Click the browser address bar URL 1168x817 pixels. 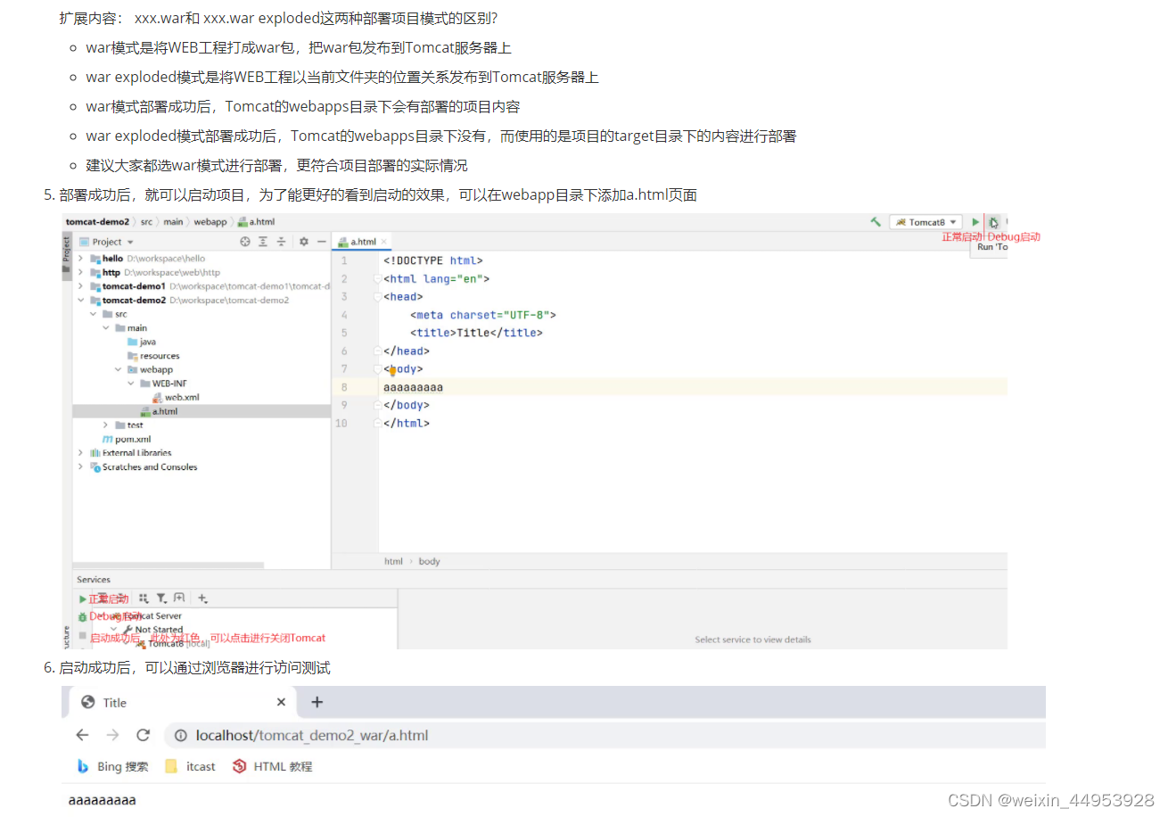click(x=312, y=736)
